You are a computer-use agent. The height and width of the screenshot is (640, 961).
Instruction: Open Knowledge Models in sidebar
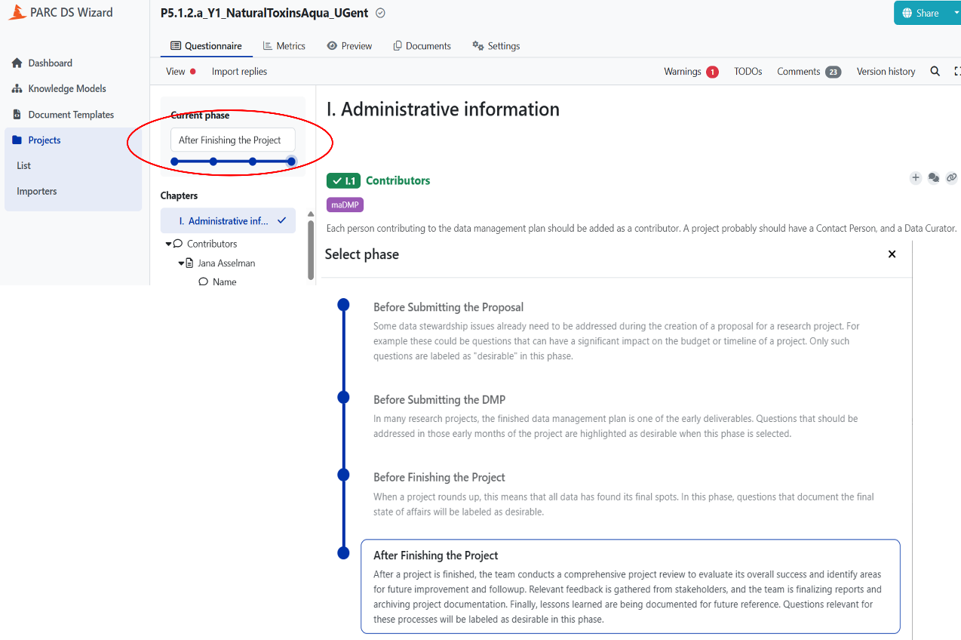click(66, 89)
